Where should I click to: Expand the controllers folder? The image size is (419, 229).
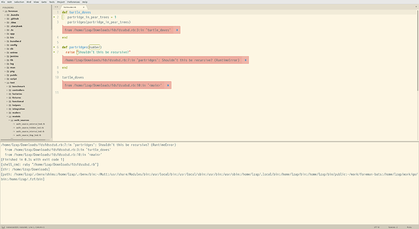click(x=7, y=90)
